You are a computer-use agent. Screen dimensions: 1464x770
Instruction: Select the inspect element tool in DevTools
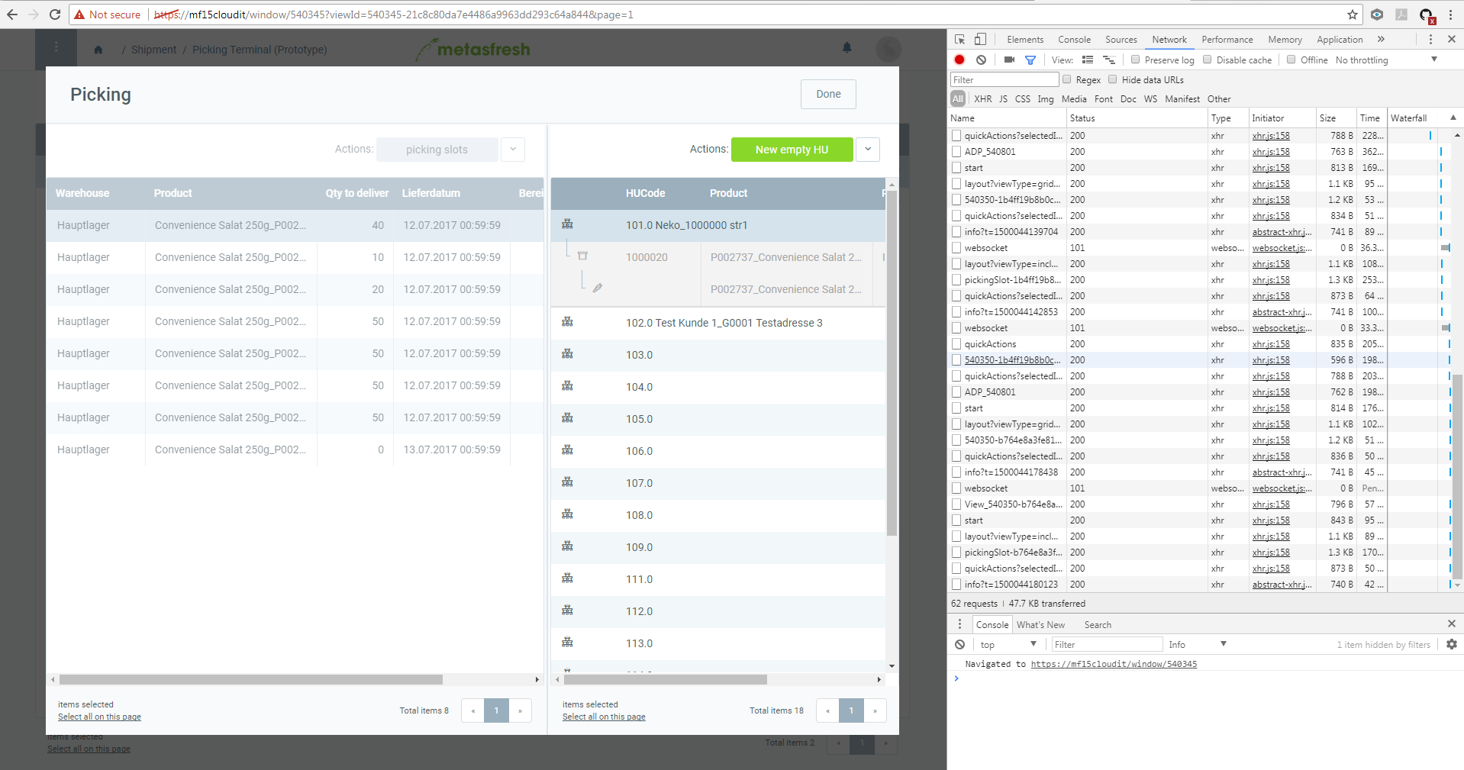[959, 39]
